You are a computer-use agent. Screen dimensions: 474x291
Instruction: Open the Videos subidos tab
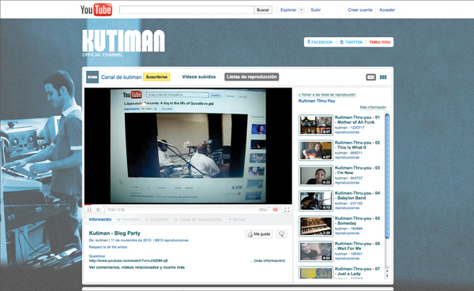pos(199,76)
